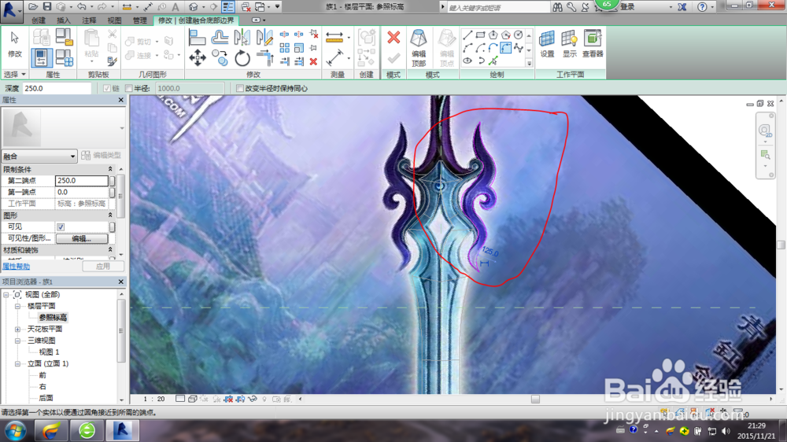
Task: Click the Undo arrow in quick access toolbar
Action: pyautogui.click(x=81, y=6)
